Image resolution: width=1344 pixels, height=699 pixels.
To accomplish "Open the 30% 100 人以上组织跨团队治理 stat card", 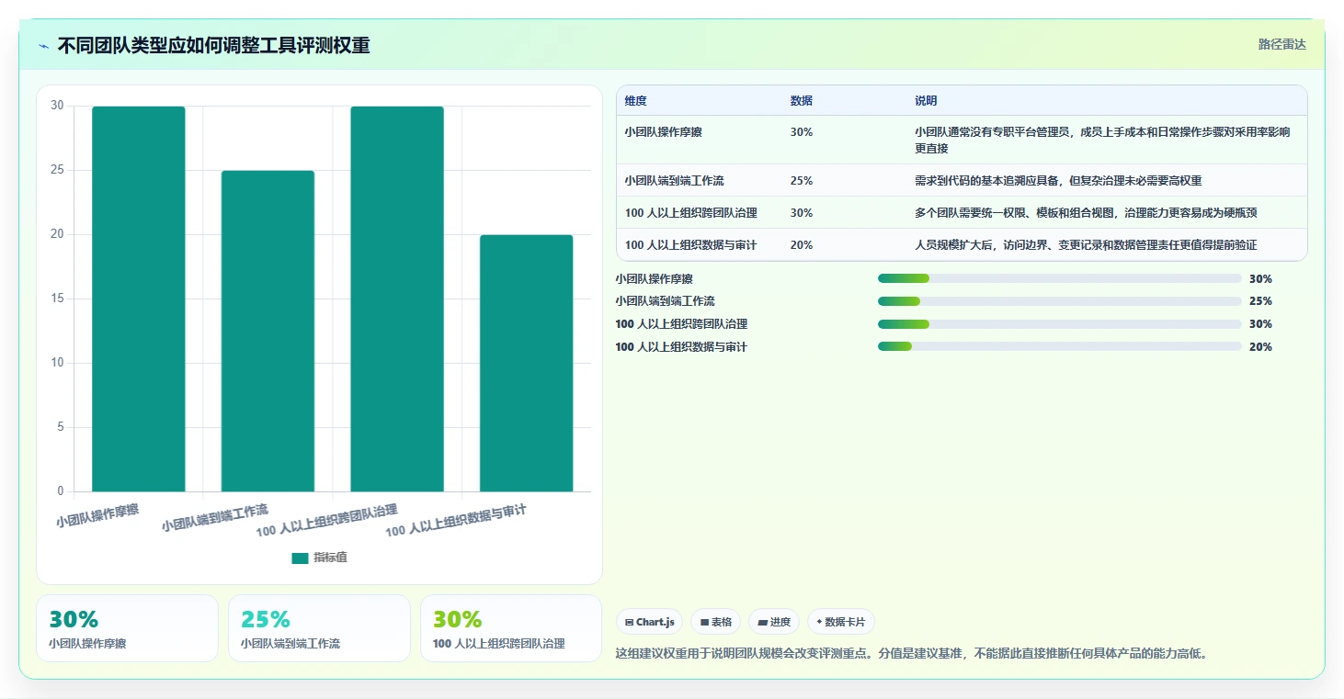I will pyautogui.click(x=511, y=628).
